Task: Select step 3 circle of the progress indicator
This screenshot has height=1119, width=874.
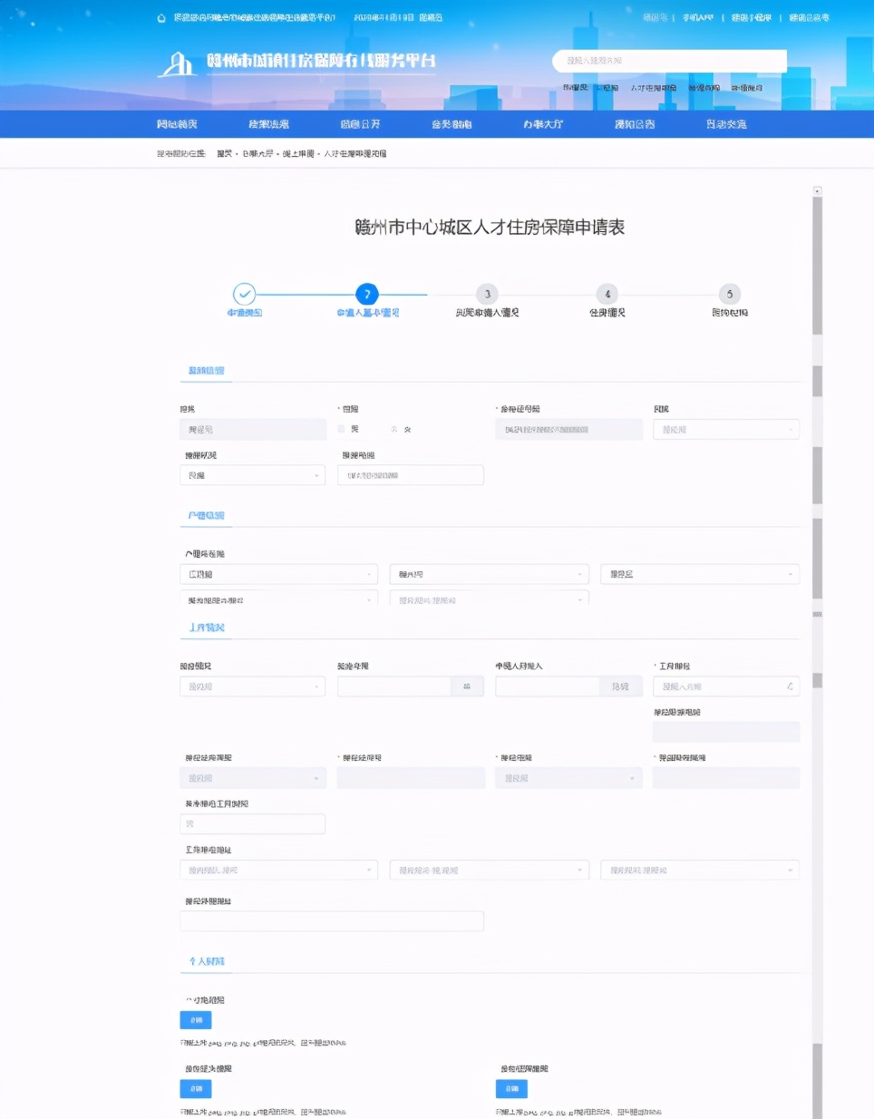Action: (x=486, y=294)
